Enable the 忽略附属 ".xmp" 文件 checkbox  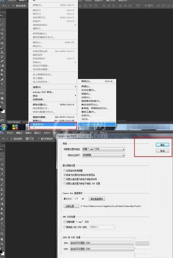65,222
